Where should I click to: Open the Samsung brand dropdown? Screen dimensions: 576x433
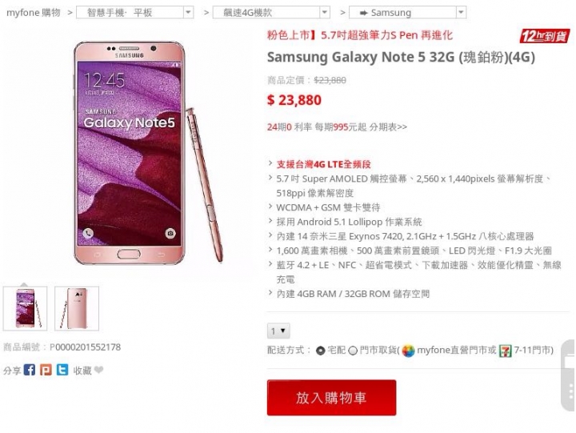(x=408, y=13)
